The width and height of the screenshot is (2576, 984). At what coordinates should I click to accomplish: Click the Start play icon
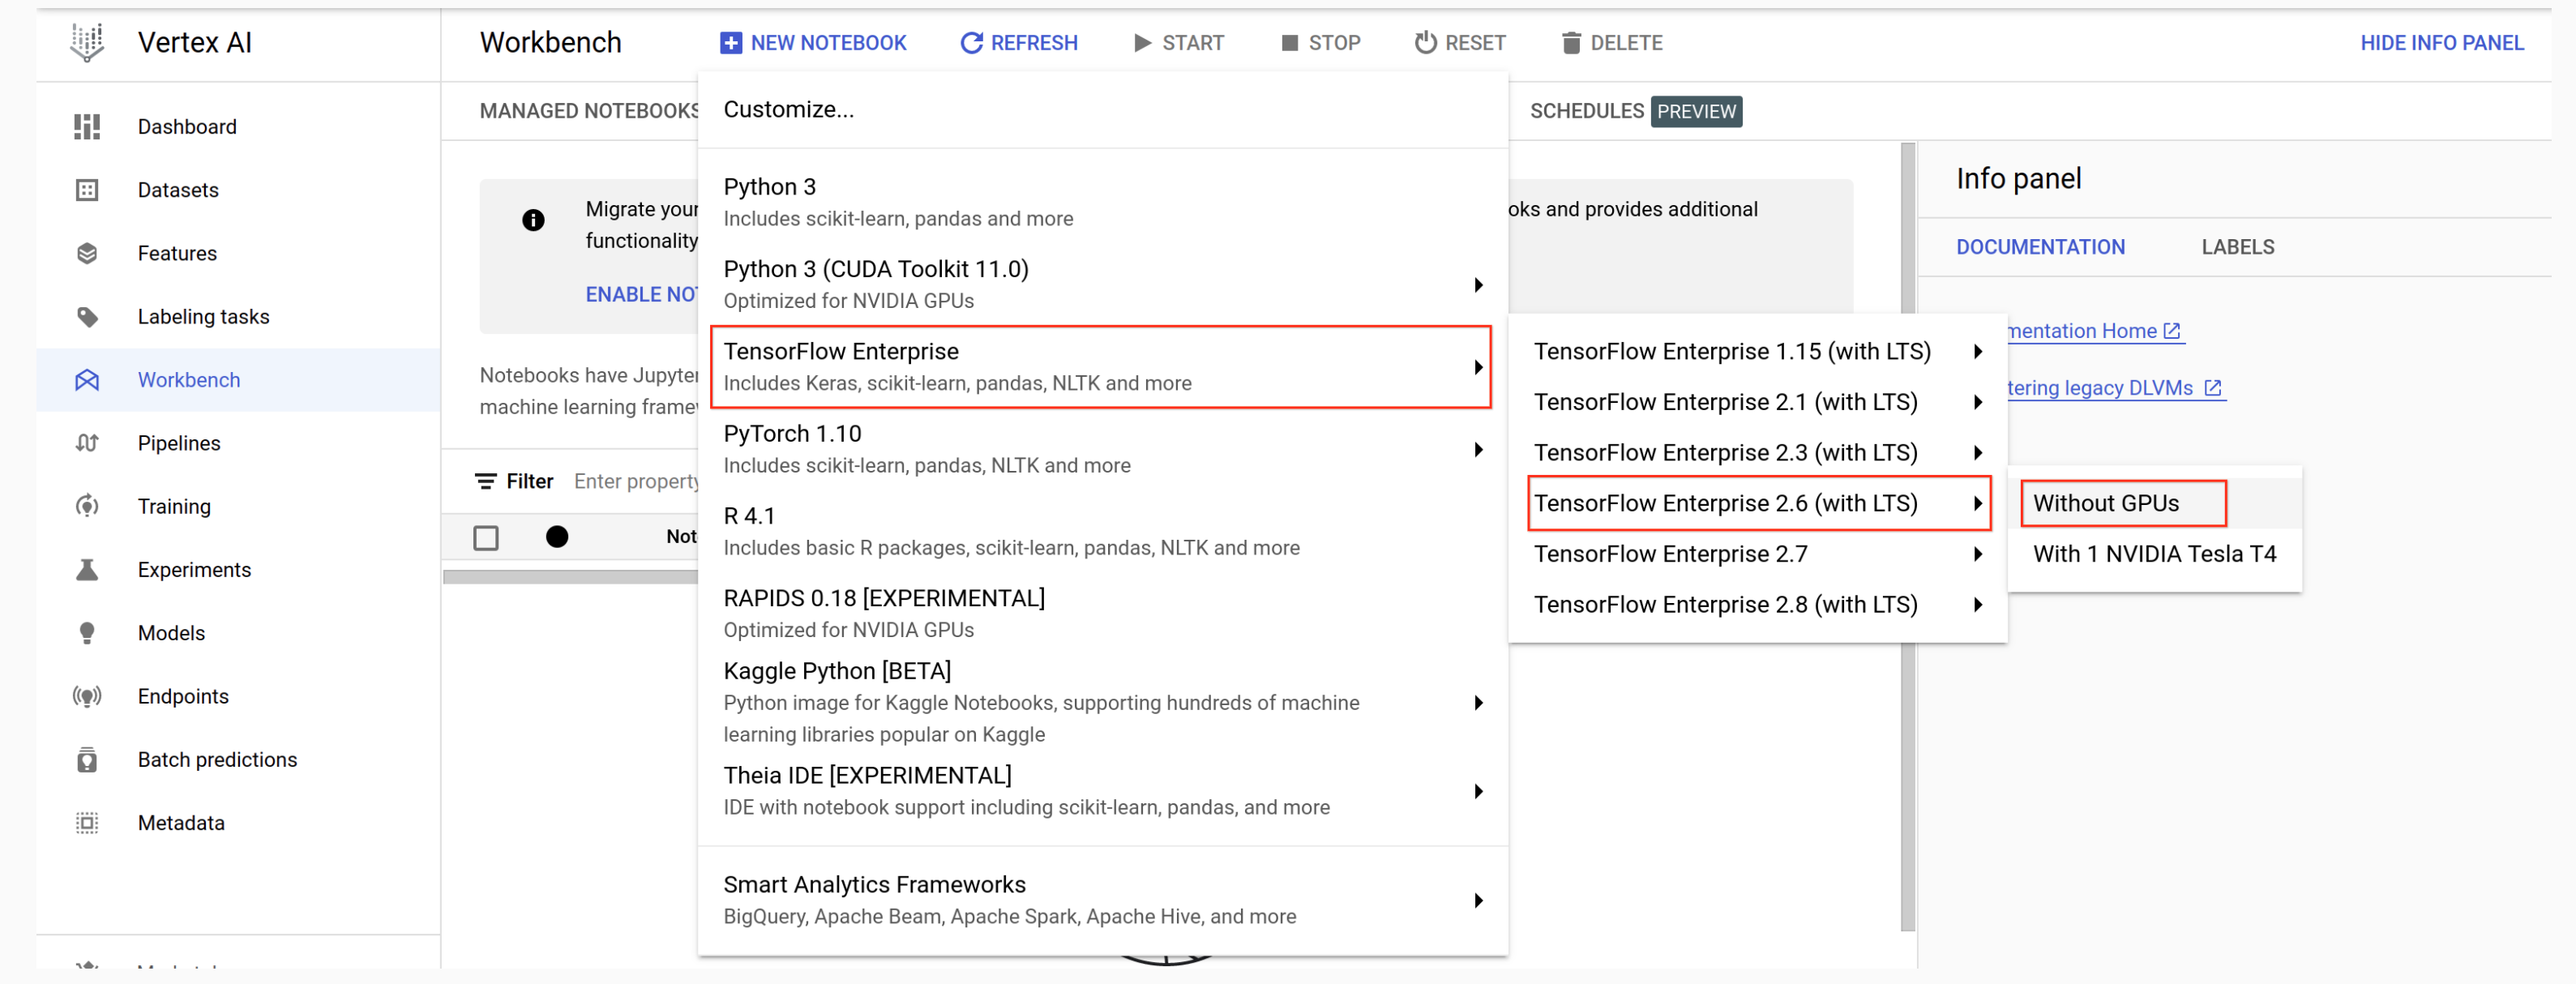tap(1142, 43)
